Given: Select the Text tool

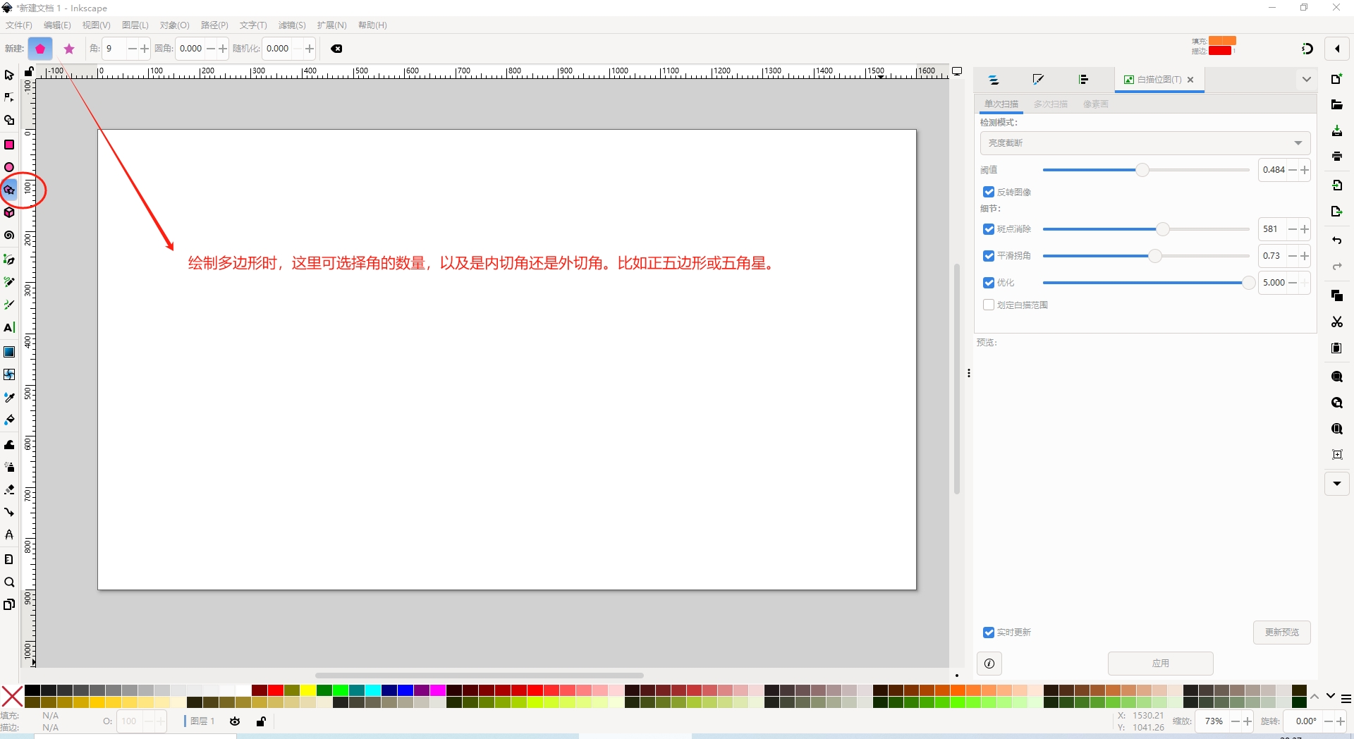Looking at the screenshot, I should (9, 328).
